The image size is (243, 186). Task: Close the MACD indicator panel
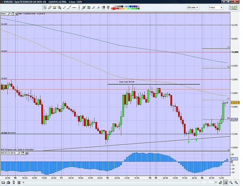point(26,153)
